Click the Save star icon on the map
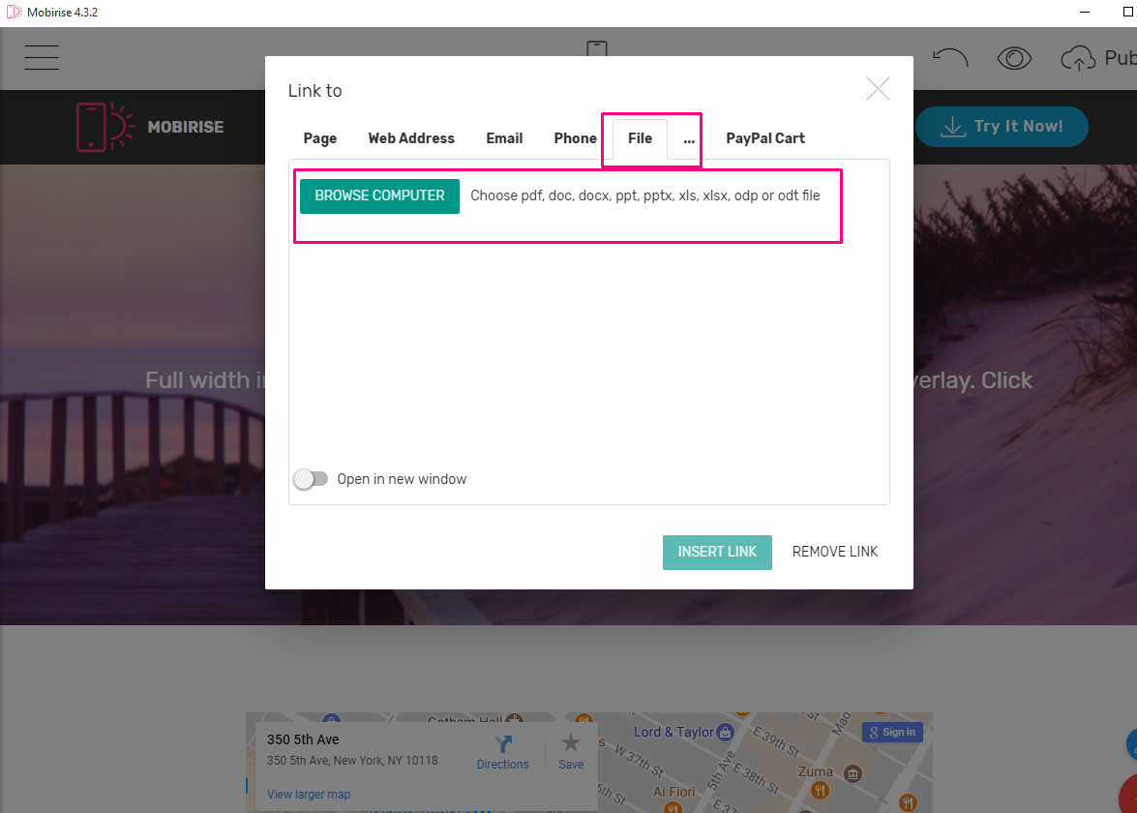The height and width of the screenshot is (813, 1137). 571,743
